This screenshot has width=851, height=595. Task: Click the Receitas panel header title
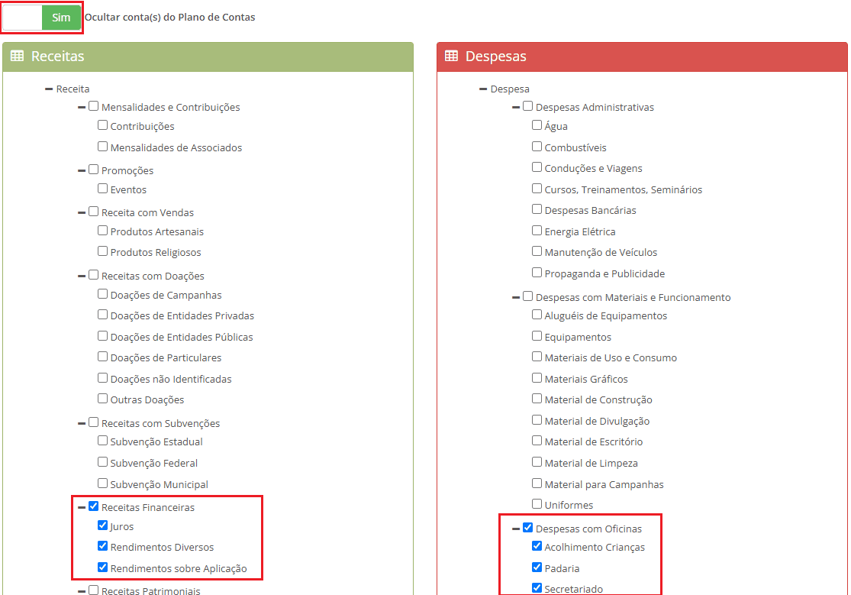pos(57,56)
